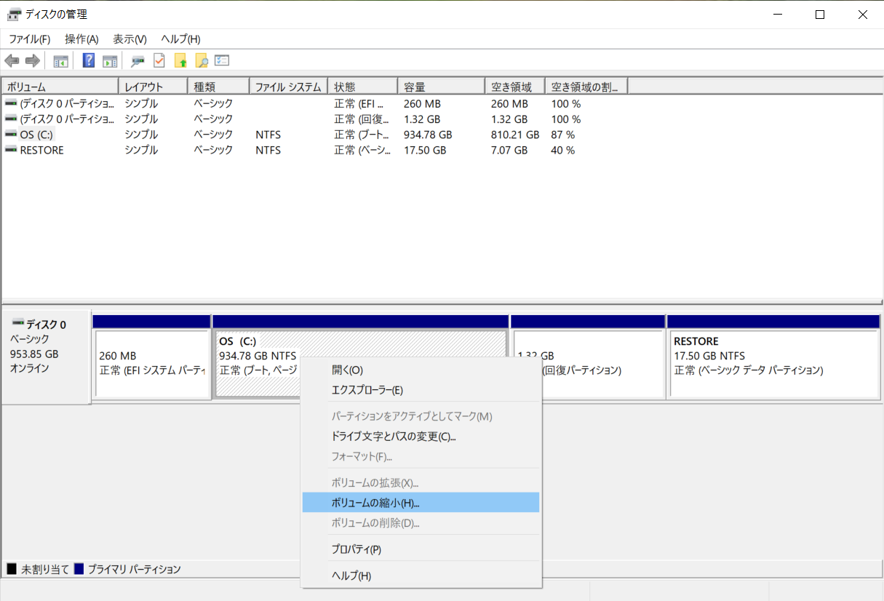Click the 正常 (ブート... status cell
Screen dimensions: 884x601
(x=362, y=135)
